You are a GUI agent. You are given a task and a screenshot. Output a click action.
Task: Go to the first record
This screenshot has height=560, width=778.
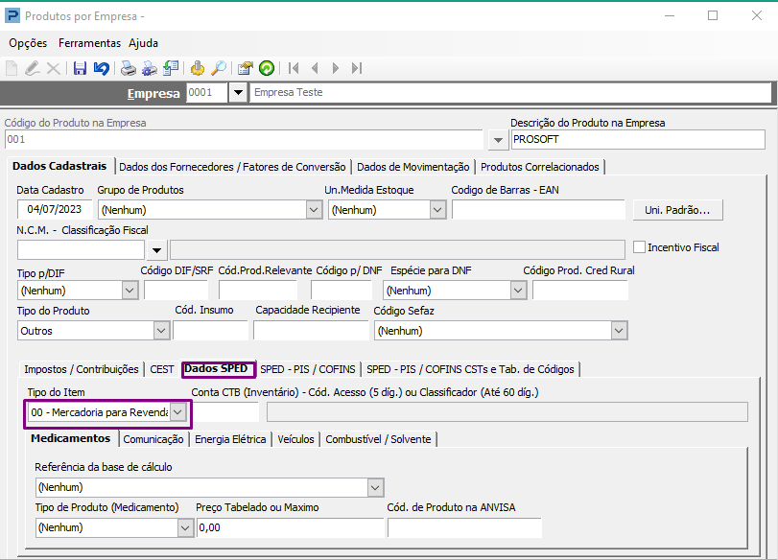(294, 68)
